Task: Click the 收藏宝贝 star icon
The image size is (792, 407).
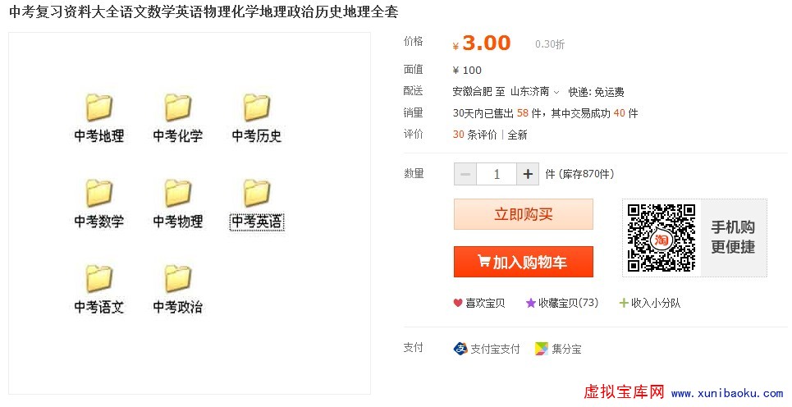Action: point(531,303)
